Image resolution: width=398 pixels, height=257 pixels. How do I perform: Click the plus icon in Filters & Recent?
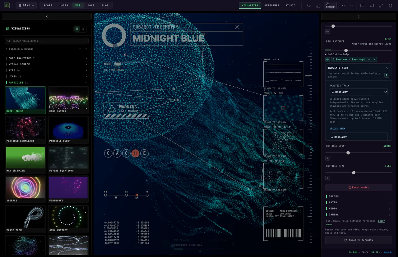click(86, 49)
